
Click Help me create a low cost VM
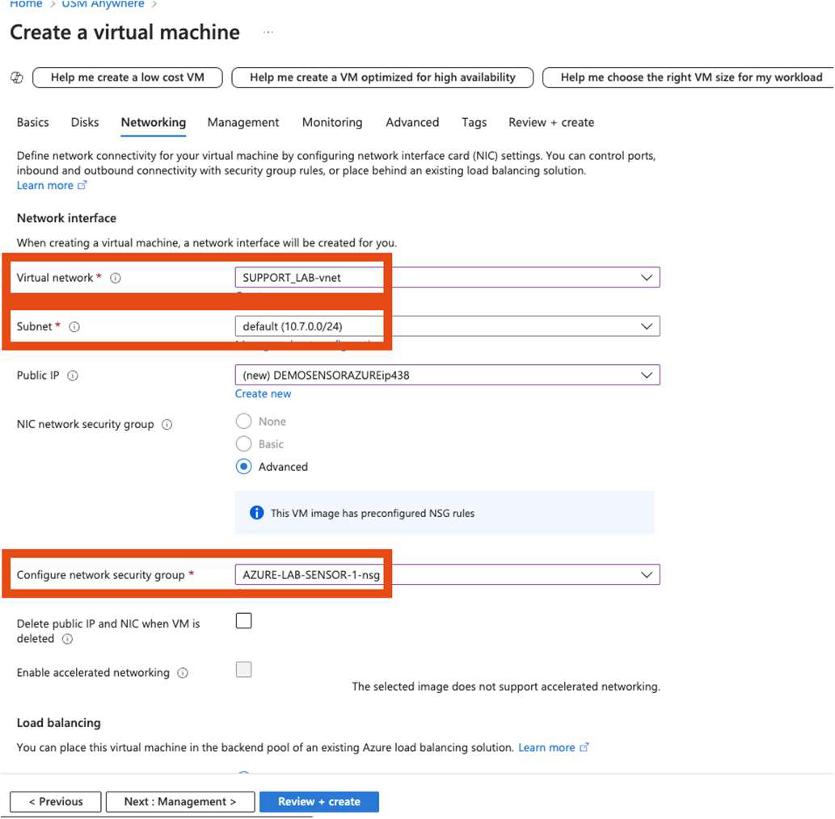127,78
